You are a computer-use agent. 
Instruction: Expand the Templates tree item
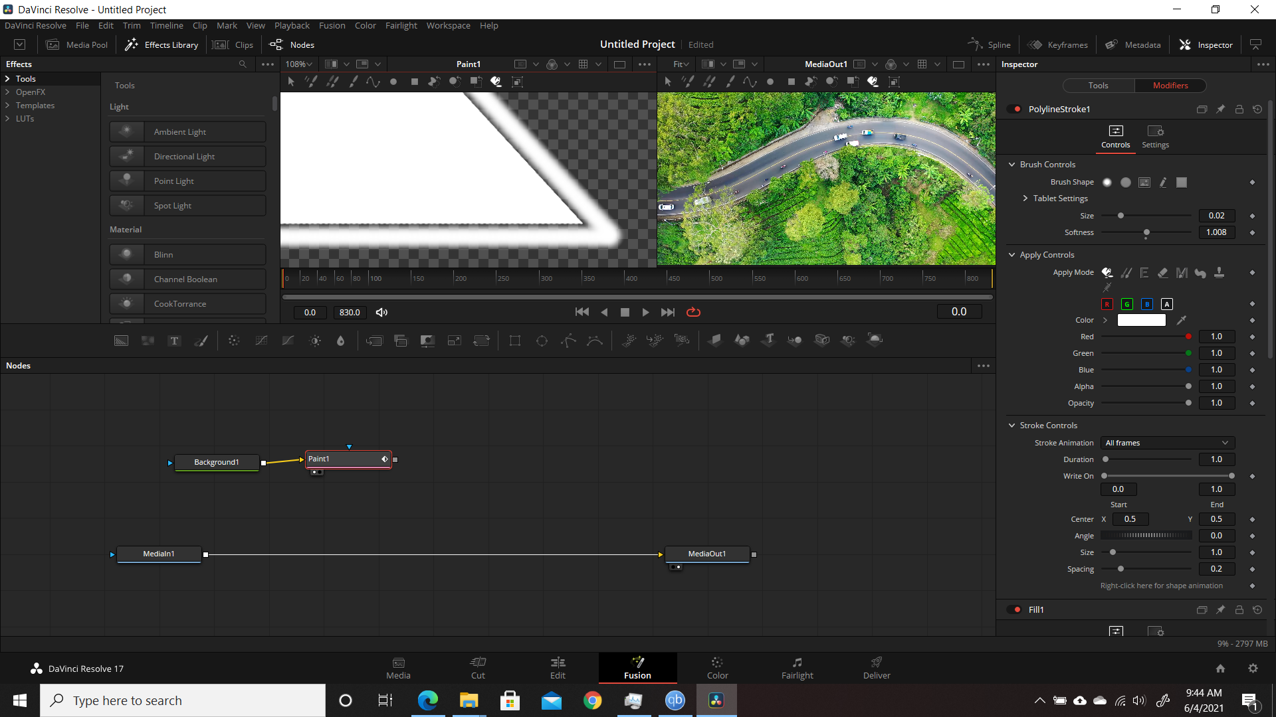point(7,106)
